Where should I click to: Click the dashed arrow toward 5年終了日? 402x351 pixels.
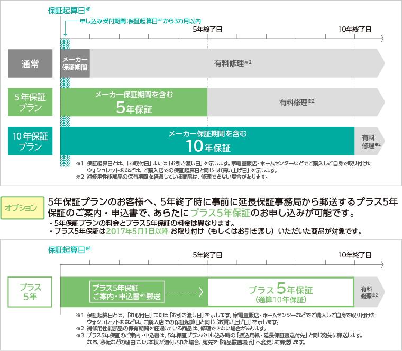184,292
